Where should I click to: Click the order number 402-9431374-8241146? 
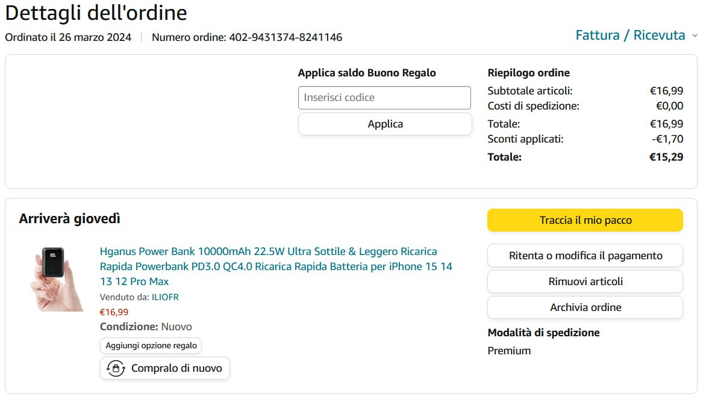click(x=286, y=37)
